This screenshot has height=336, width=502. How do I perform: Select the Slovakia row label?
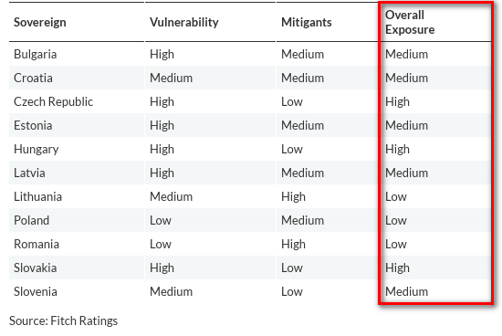point(36,268)
